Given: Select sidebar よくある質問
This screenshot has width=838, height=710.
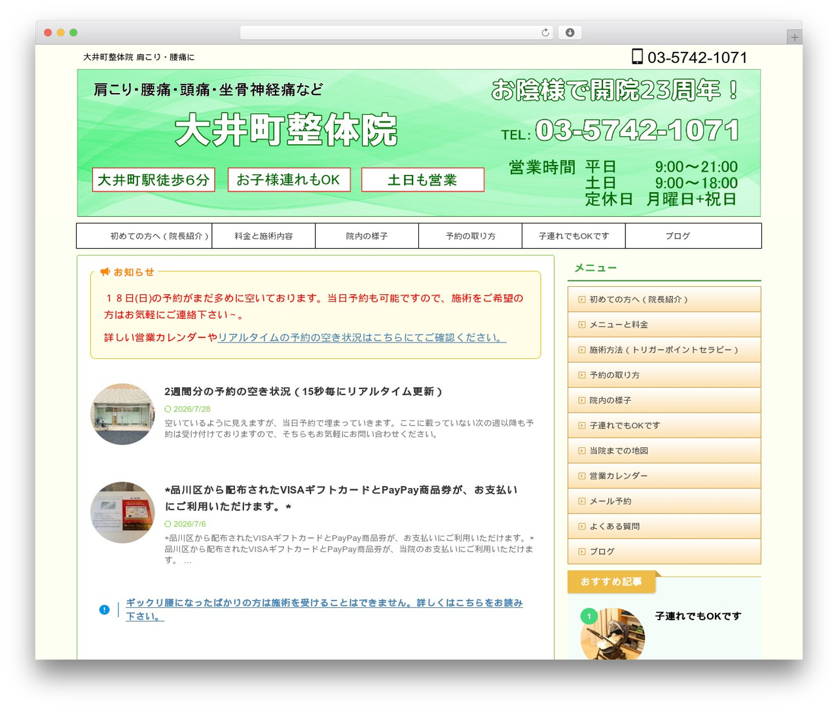Looking at the screenshot, I should 664,526.
